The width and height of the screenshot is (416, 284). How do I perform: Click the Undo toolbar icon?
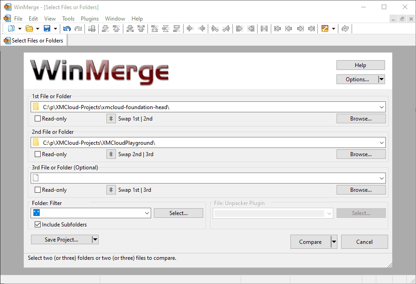(67, 29)
